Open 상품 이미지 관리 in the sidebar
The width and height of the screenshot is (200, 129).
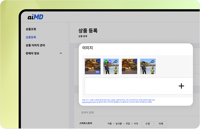[35, 45]
